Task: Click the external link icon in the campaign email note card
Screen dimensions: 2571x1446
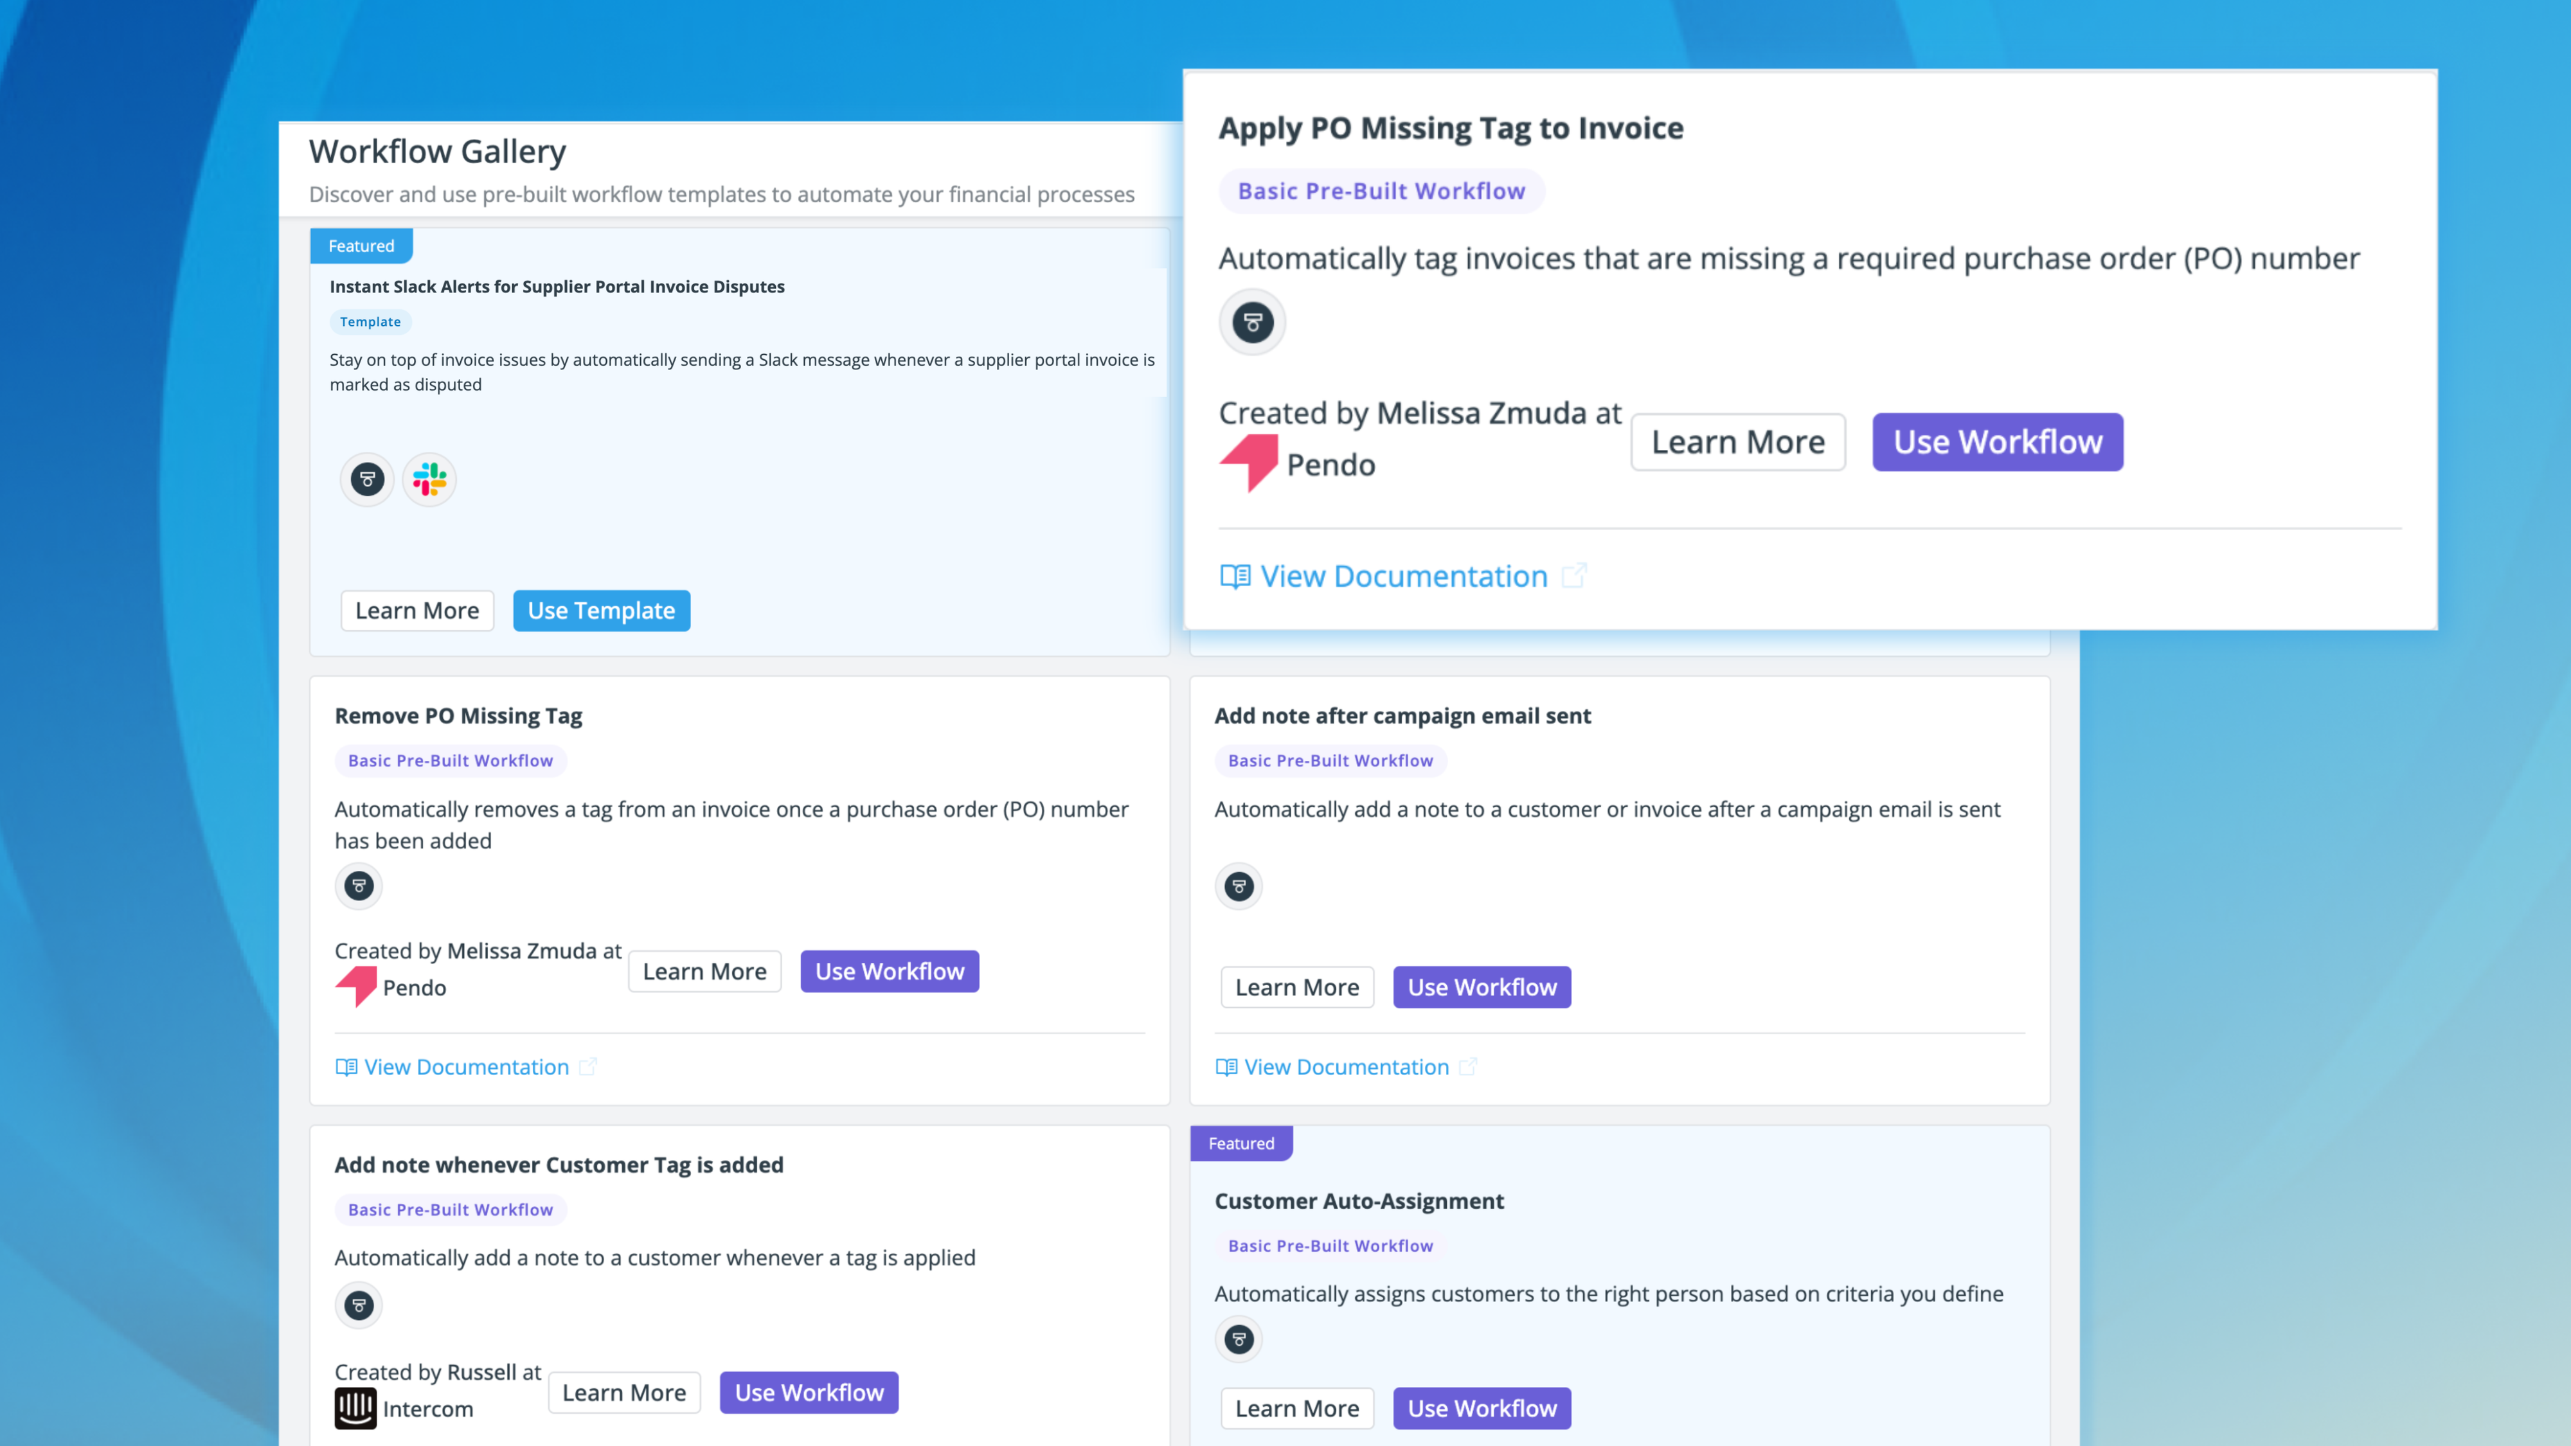Action: [1467, 1067]
